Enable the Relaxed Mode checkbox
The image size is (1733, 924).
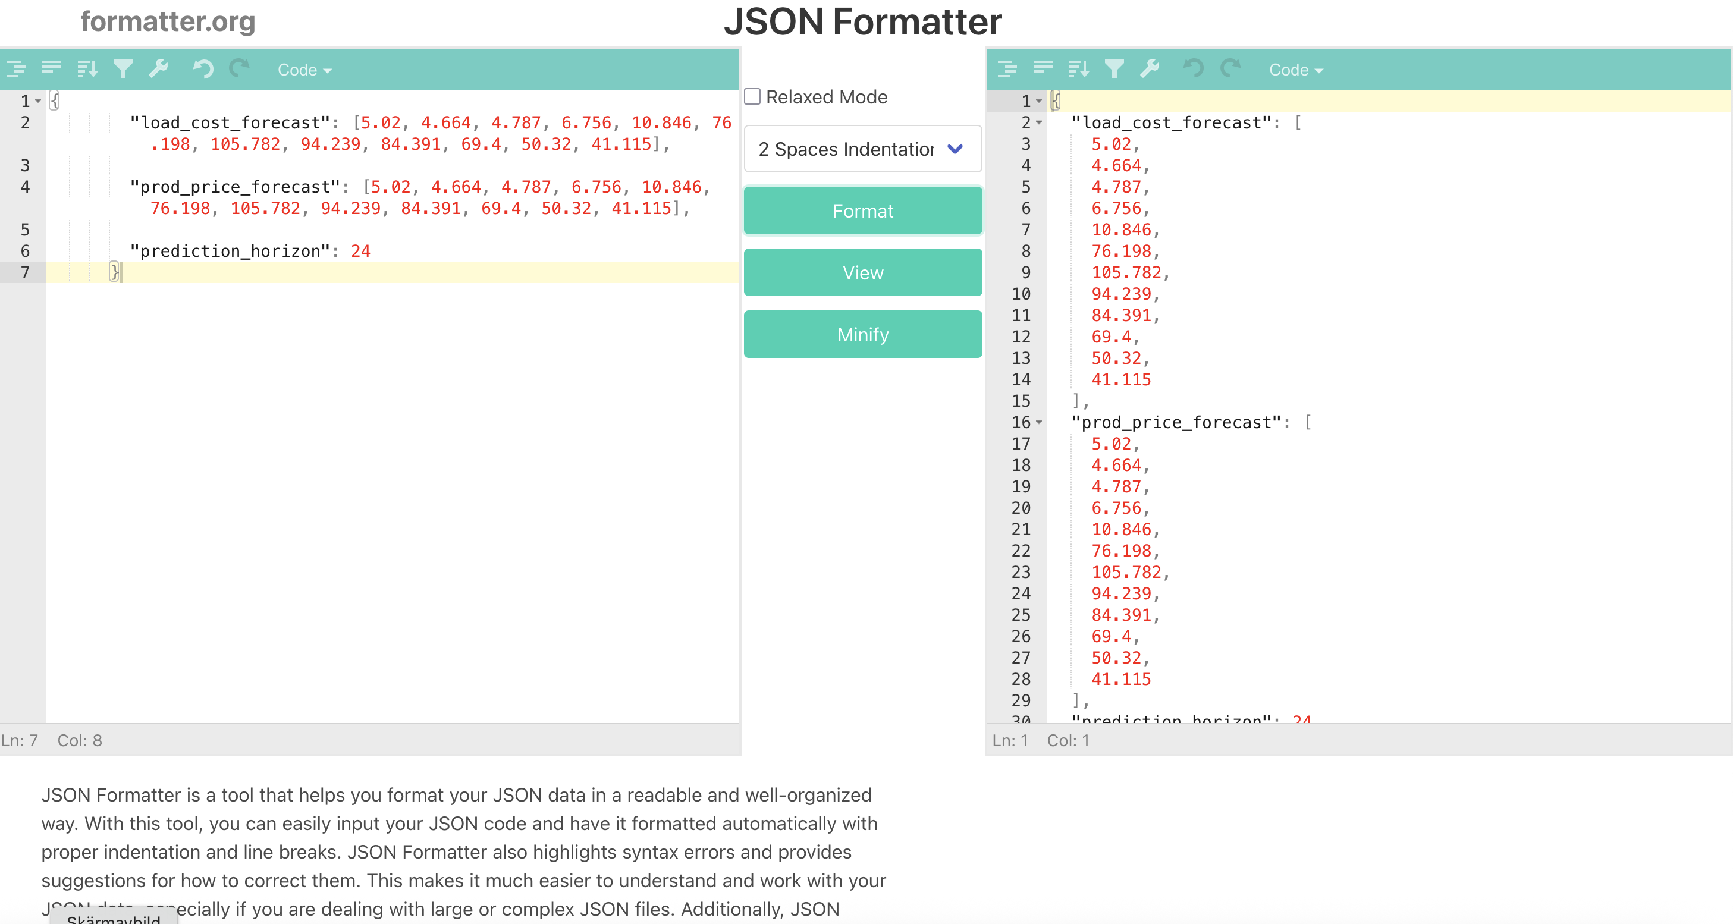(752, 97)
